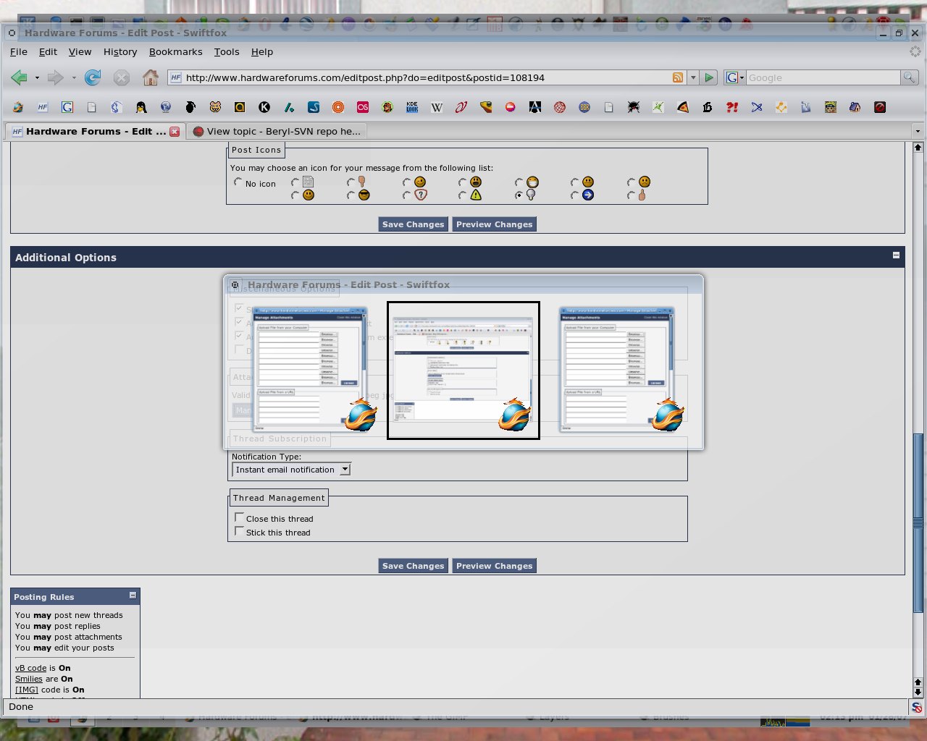Open the bear face bookmark icon

point(215,107)
